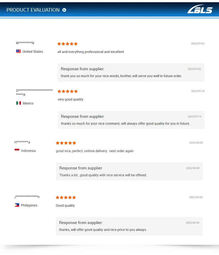Click reviewer name W*********N
Screen dimensions: 219x255
click(x=25, y=43)
